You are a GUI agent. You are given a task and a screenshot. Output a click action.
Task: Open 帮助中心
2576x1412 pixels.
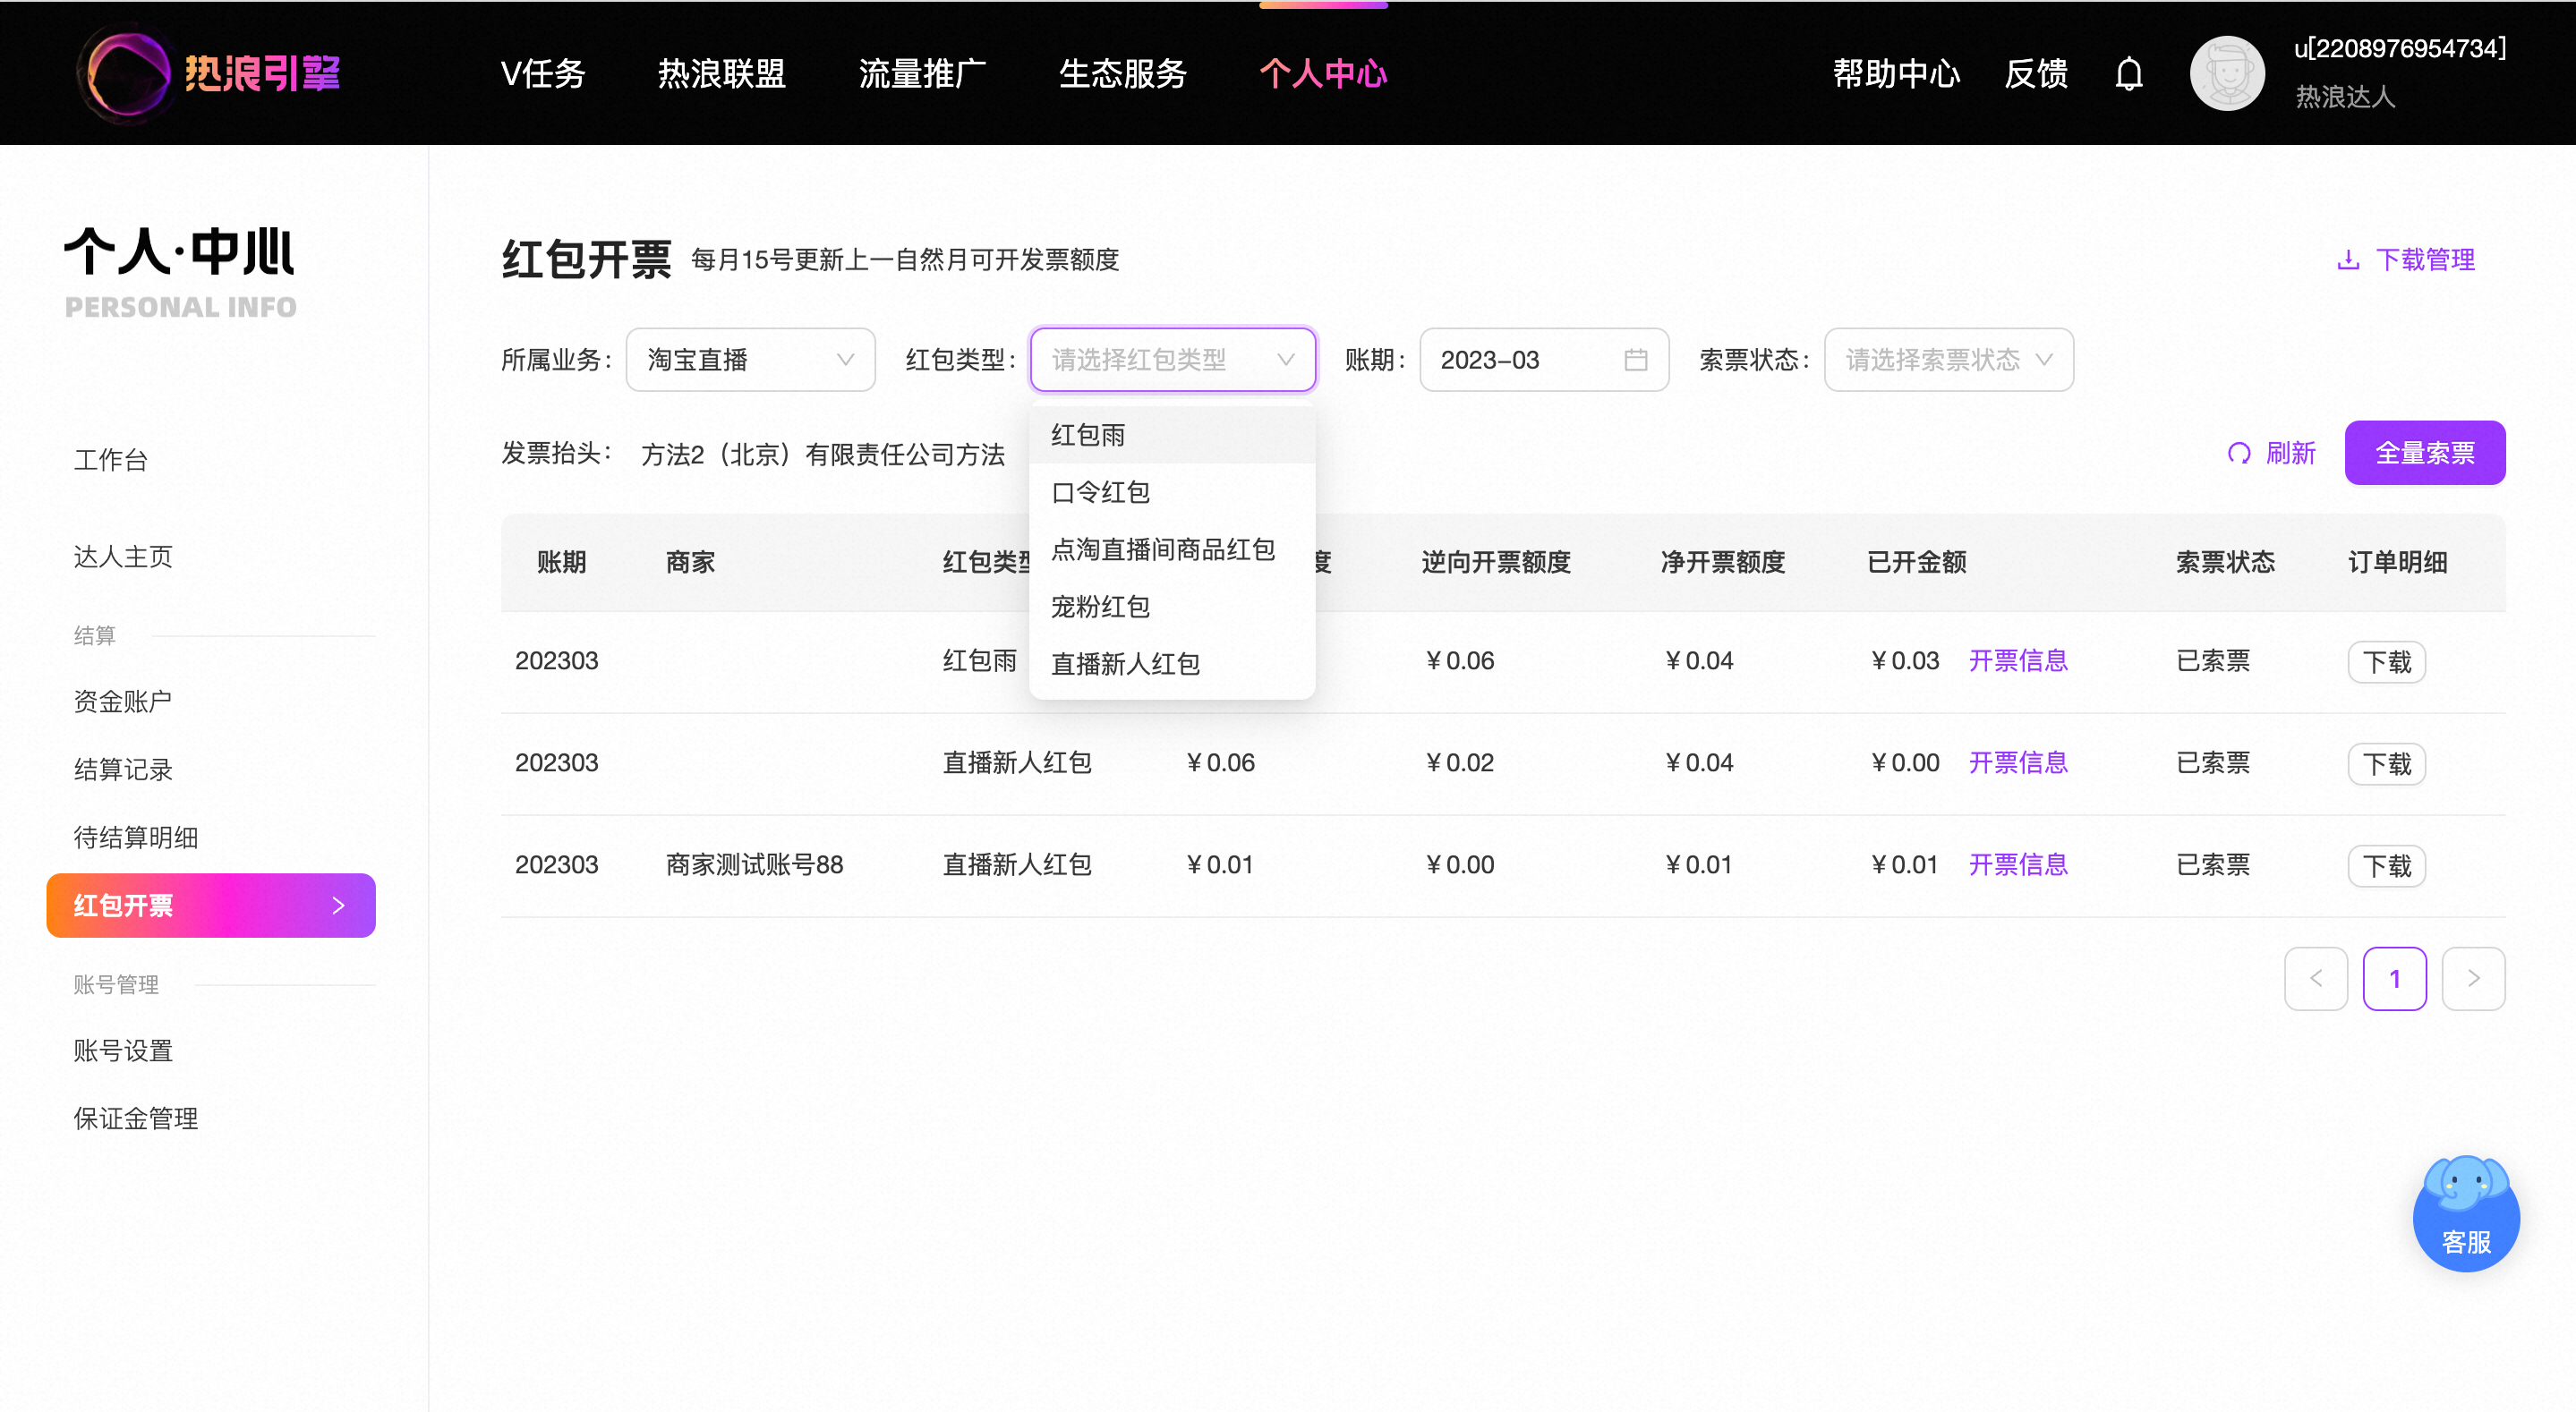[x=1896, y=73]
